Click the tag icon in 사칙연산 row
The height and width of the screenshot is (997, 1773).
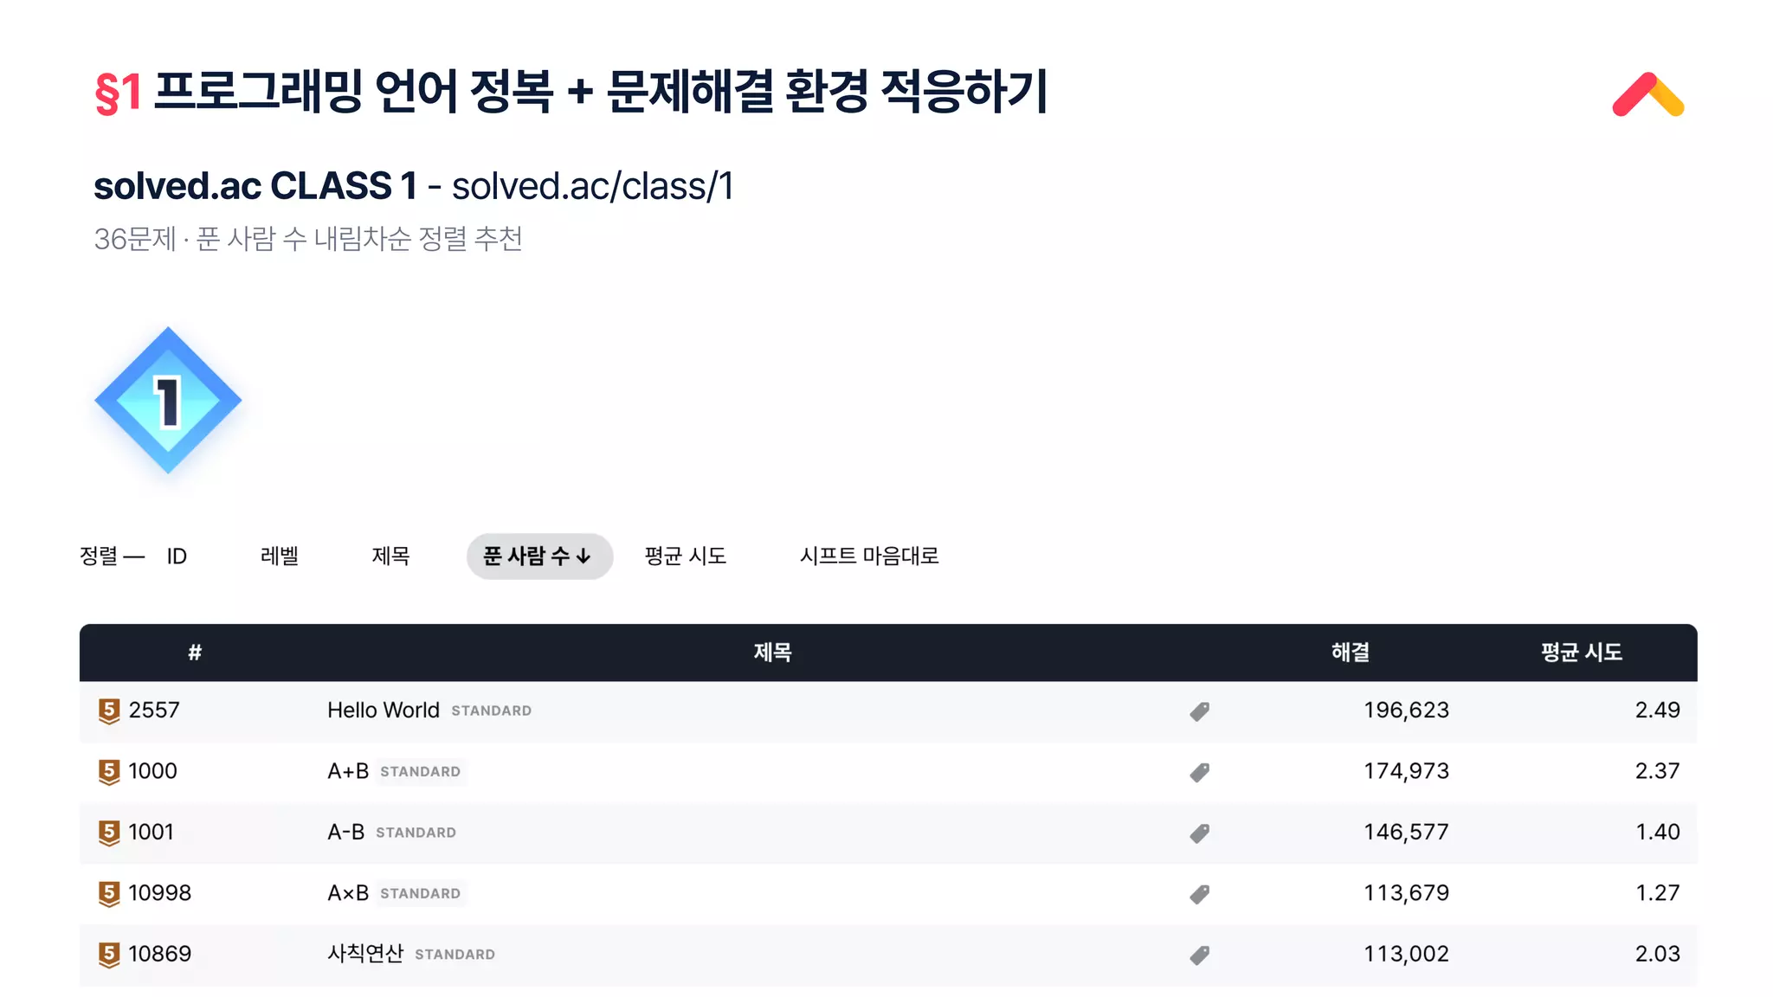[1199, 955]
